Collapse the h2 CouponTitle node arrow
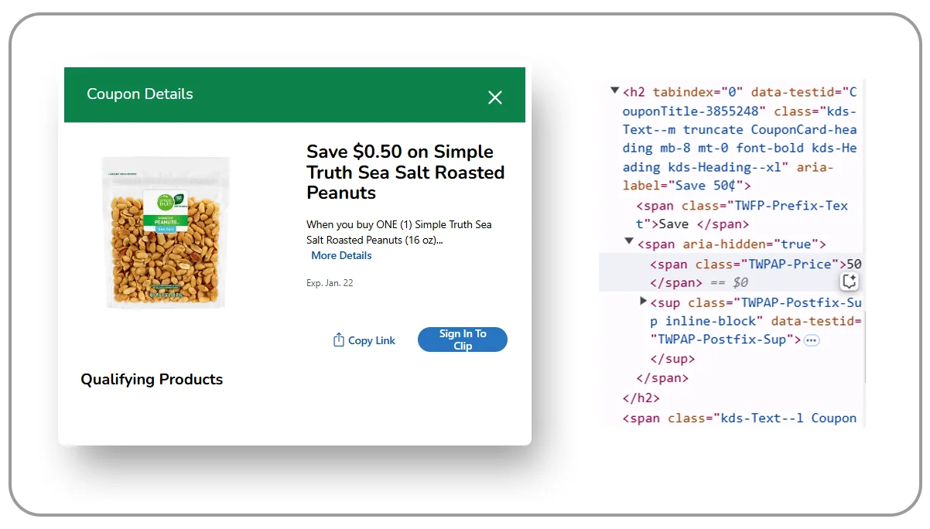 pos(614,91)
